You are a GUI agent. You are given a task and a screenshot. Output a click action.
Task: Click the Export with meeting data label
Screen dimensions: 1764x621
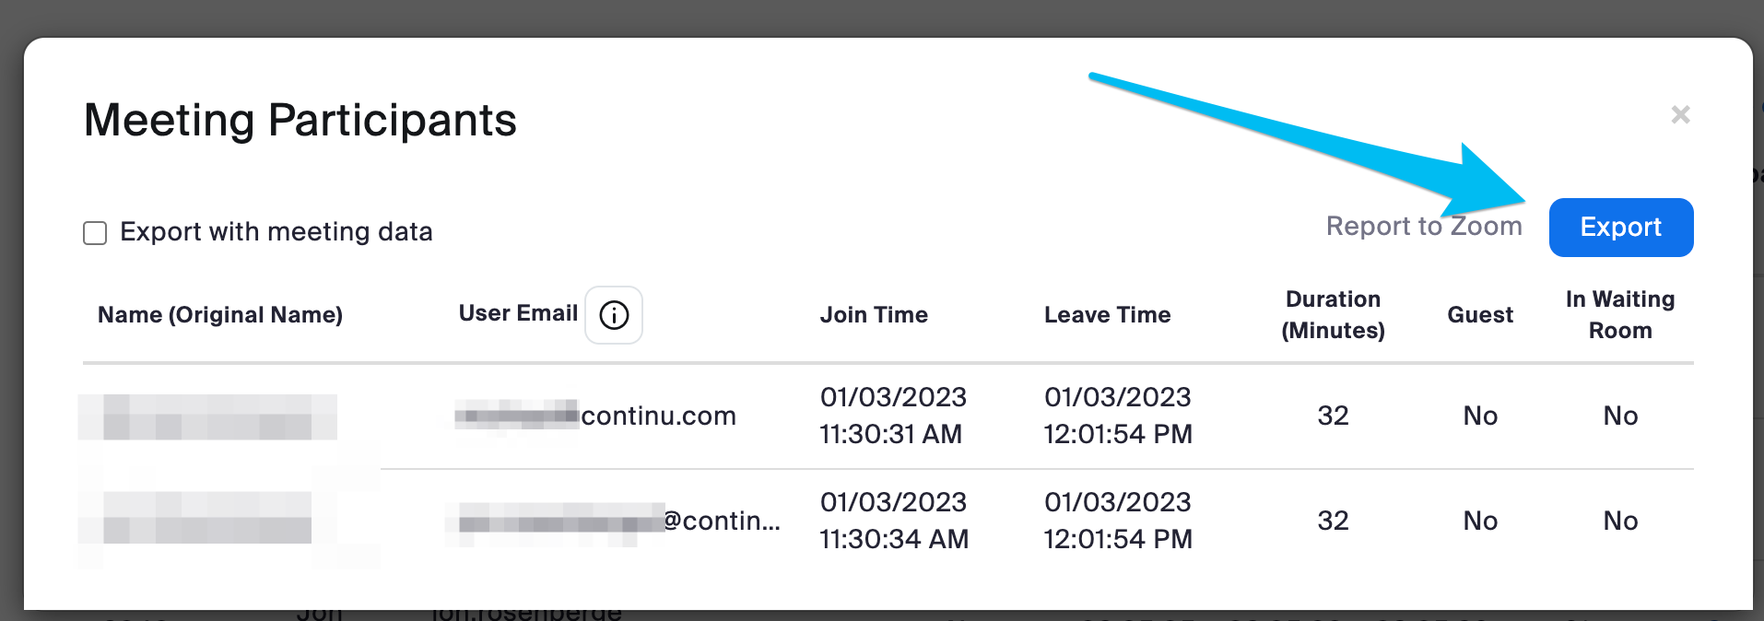pyautogui.click(x=276, y=232)
